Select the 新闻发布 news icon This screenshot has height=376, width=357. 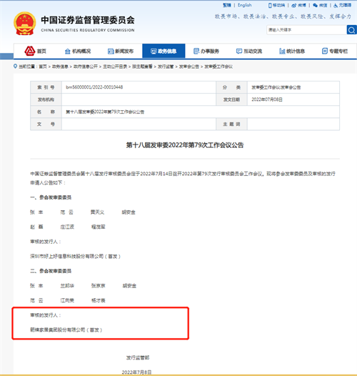111,51
